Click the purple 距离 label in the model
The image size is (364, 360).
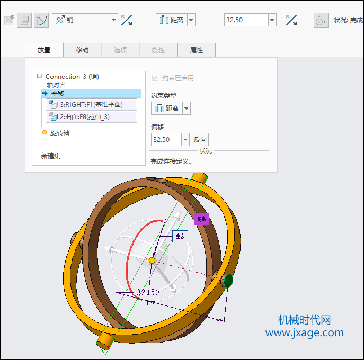pyautogui.click(x=201, y=219)
